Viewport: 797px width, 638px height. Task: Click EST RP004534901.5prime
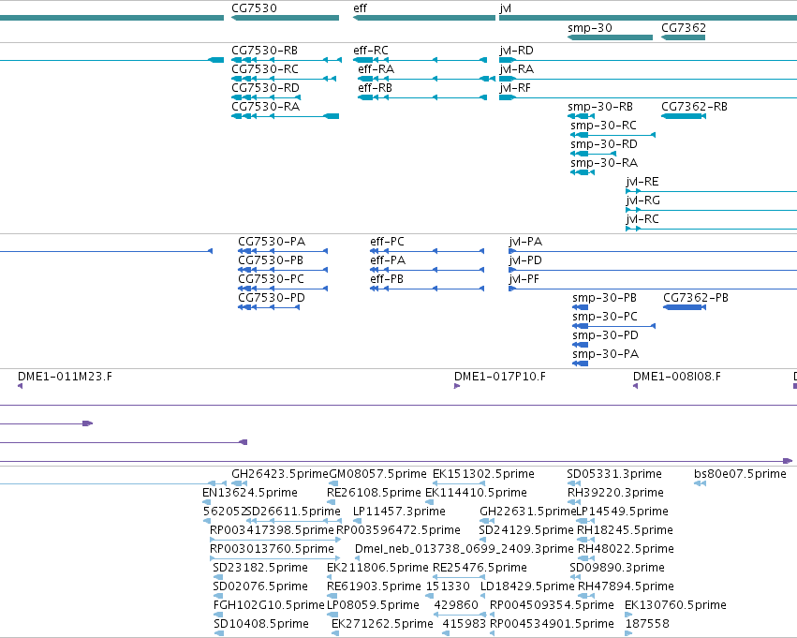[x=493, y=633]
